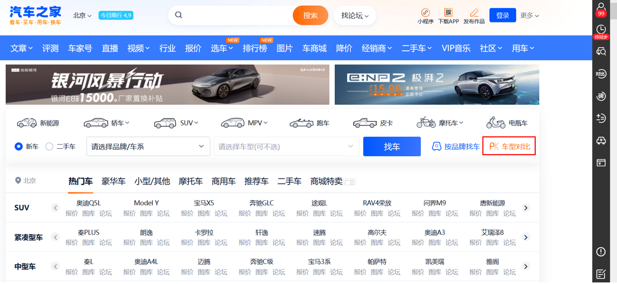617x284 pixels.
Task: Next arrow in 中型车 row
Action: pos(526,266)
